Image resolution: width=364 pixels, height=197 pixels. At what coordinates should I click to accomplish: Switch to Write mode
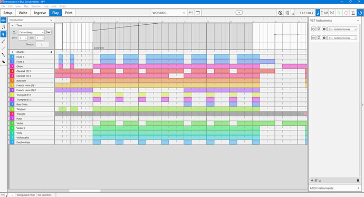tap(23, 13)
